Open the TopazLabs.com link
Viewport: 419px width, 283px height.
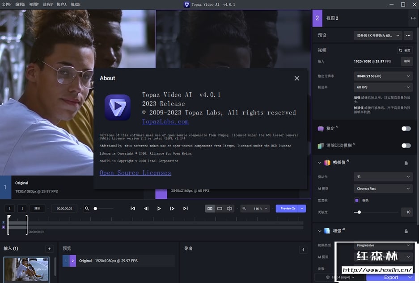coord(165,121)
